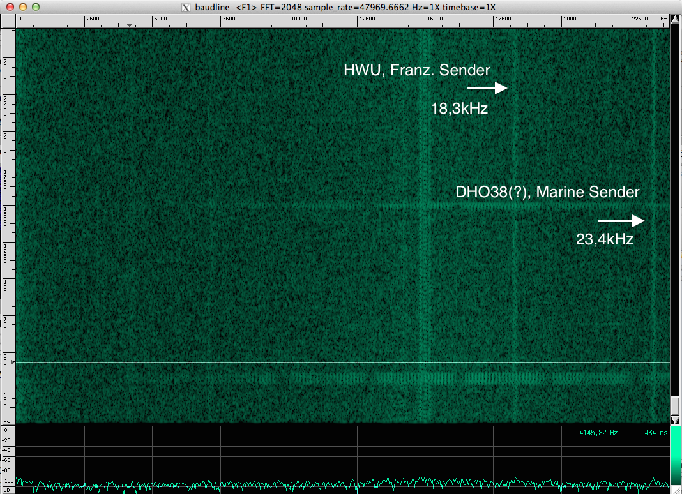Click the window resize grip corner
The image size is (682, 494).
[676, 489]
